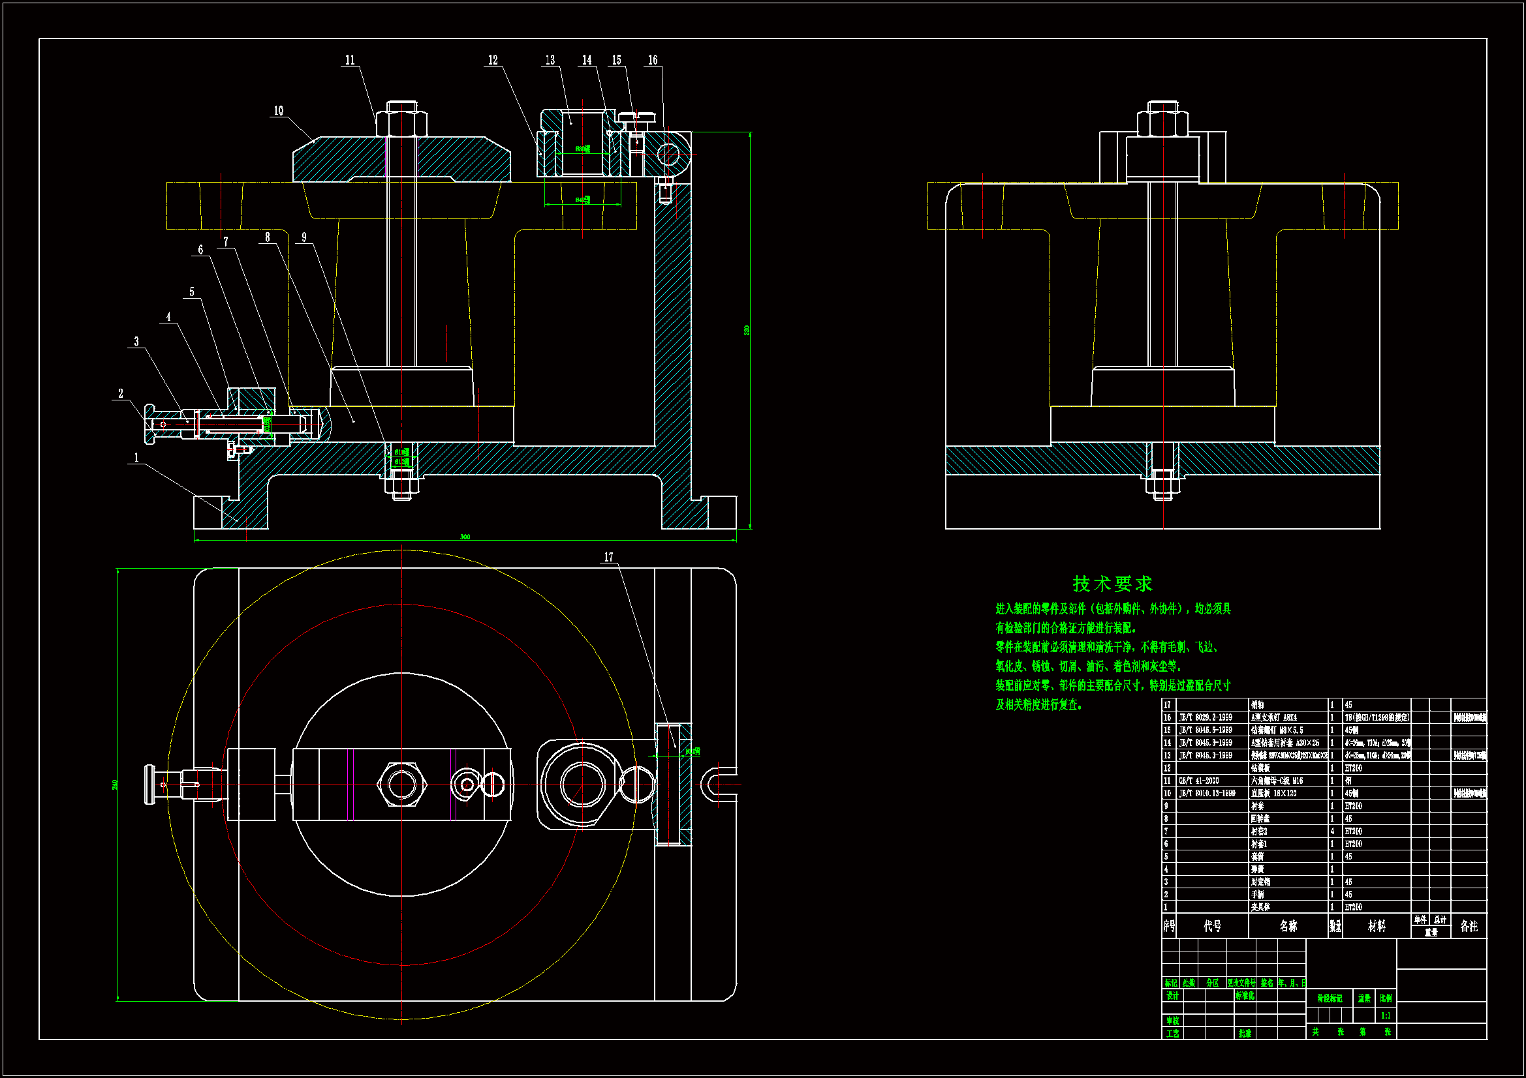Click the 名称 column header
The image size is (1526, 1078).
pyautogui.click(x=1287, y=926)
